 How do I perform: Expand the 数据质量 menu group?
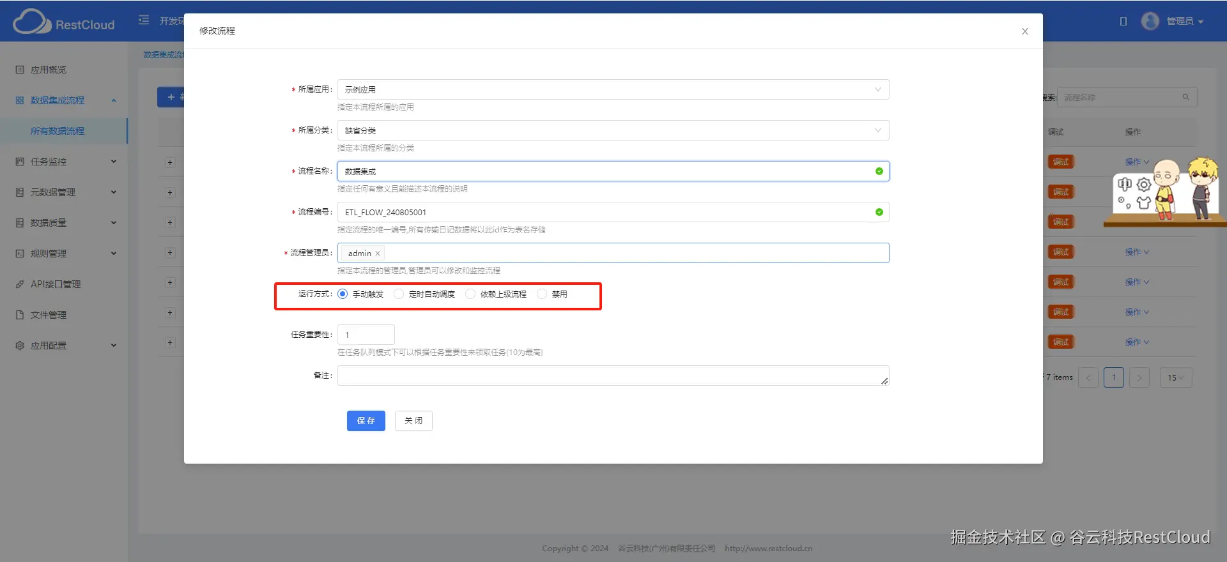114,223
